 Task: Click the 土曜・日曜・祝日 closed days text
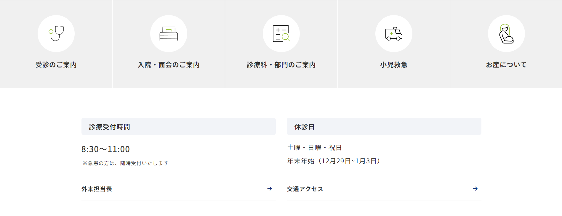pos(314,148)
